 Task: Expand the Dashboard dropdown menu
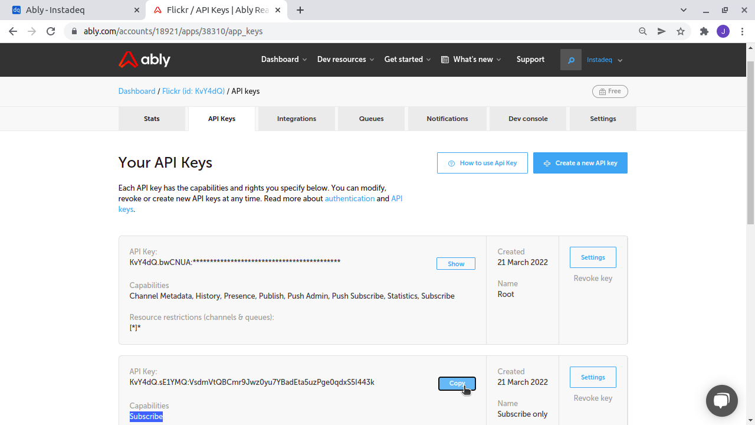click(284, 59)
